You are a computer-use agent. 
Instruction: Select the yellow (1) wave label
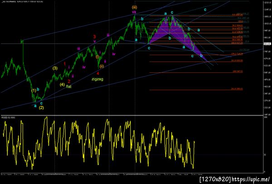pos(34,90)
